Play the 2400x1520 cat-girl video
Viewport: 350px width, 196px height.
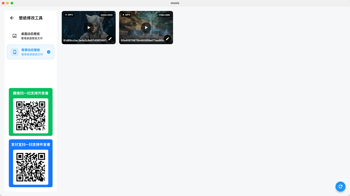(89, 28)
